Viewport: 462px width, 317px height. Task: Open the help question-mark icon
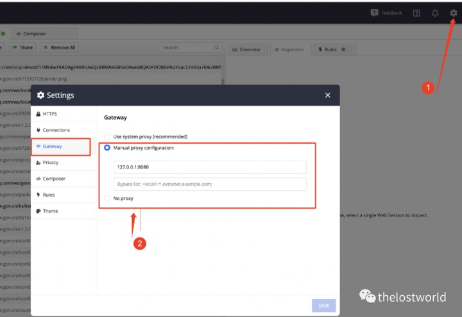point(416,13)
